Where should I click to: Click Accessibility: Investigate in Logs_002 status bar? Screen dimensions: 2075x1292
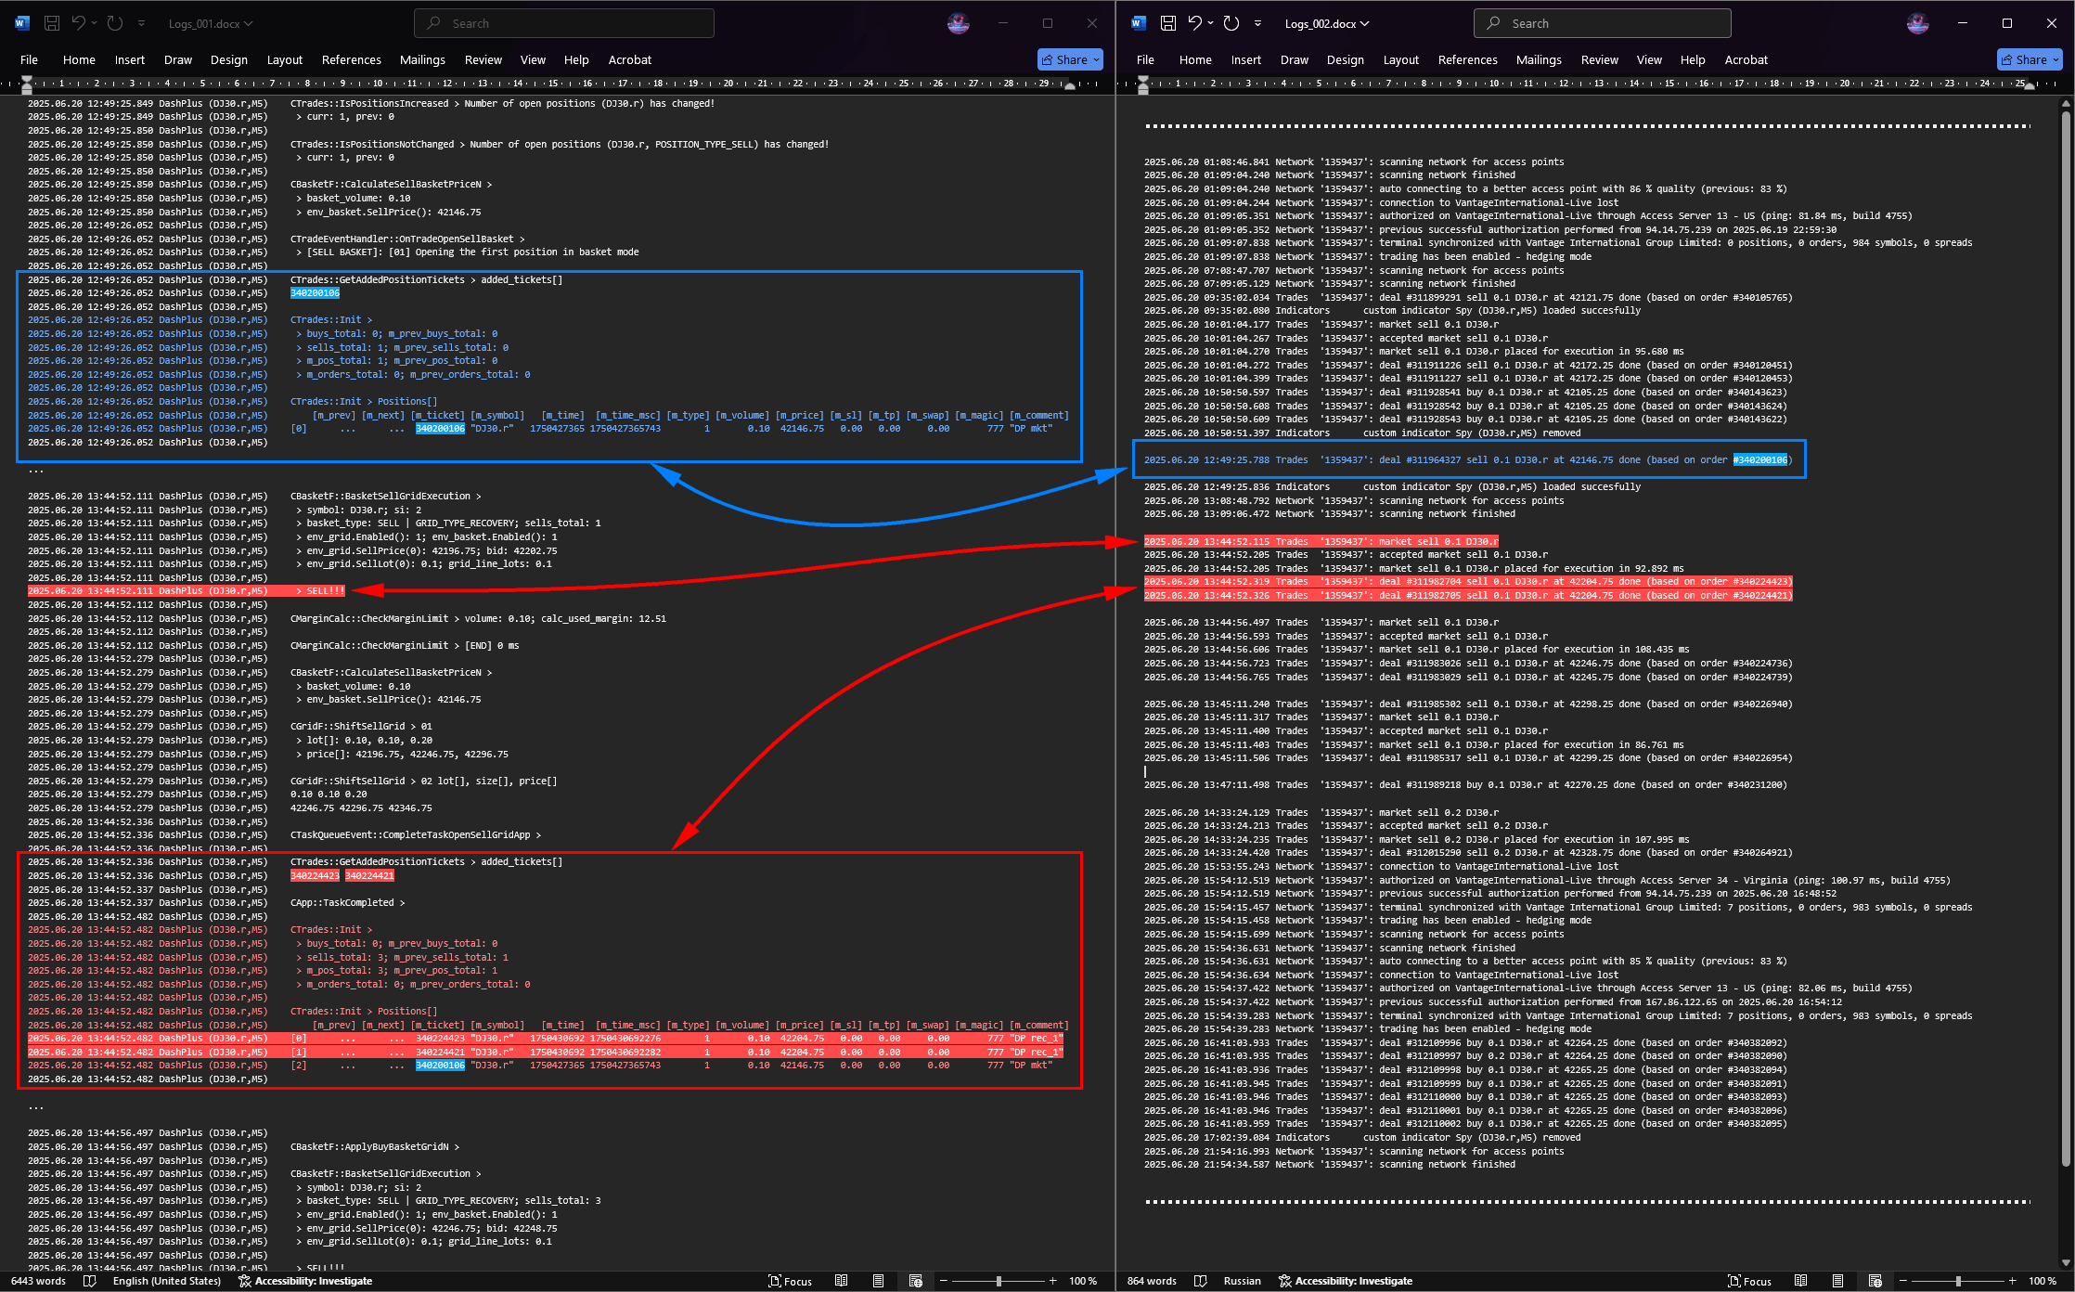(x=1346, y=1281)
